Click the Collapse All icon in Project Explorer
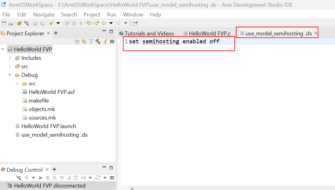 [x=77, y=41]
